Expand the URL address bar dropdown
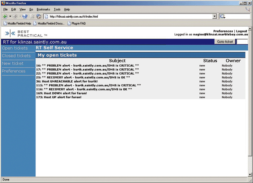Screen dimensions: 253x183 point(214,16)
